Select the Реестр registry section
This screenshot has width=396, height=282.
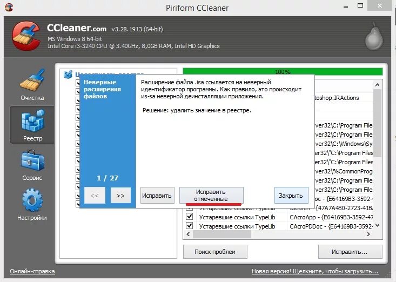point(32,125)
